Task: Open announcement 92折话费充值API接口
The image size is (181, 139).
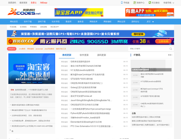Action: (146, 117)
